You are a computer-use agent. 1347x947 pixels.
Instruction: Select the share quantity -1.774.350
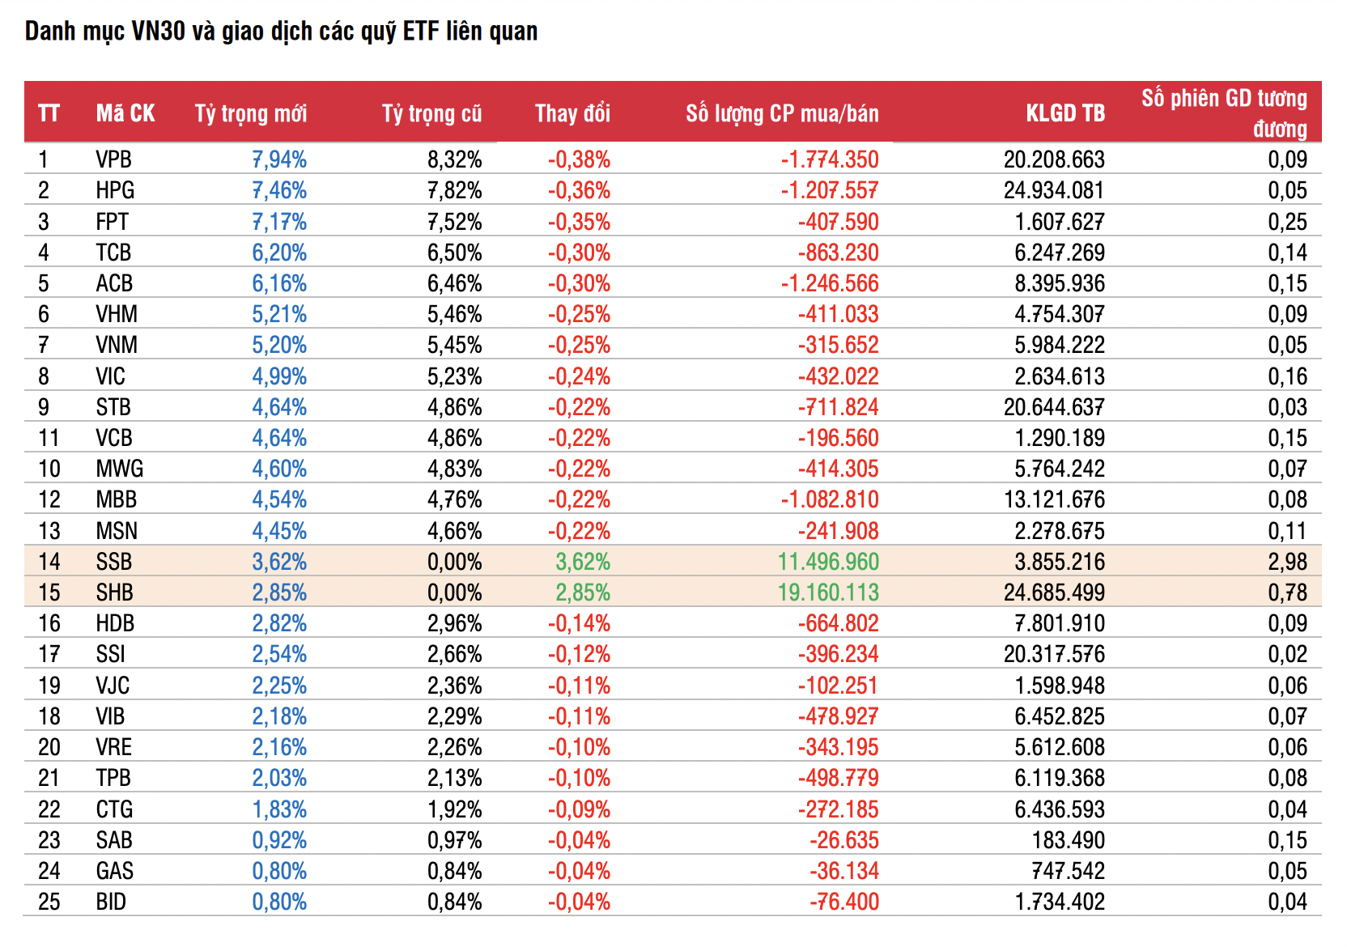pos(830,159)
